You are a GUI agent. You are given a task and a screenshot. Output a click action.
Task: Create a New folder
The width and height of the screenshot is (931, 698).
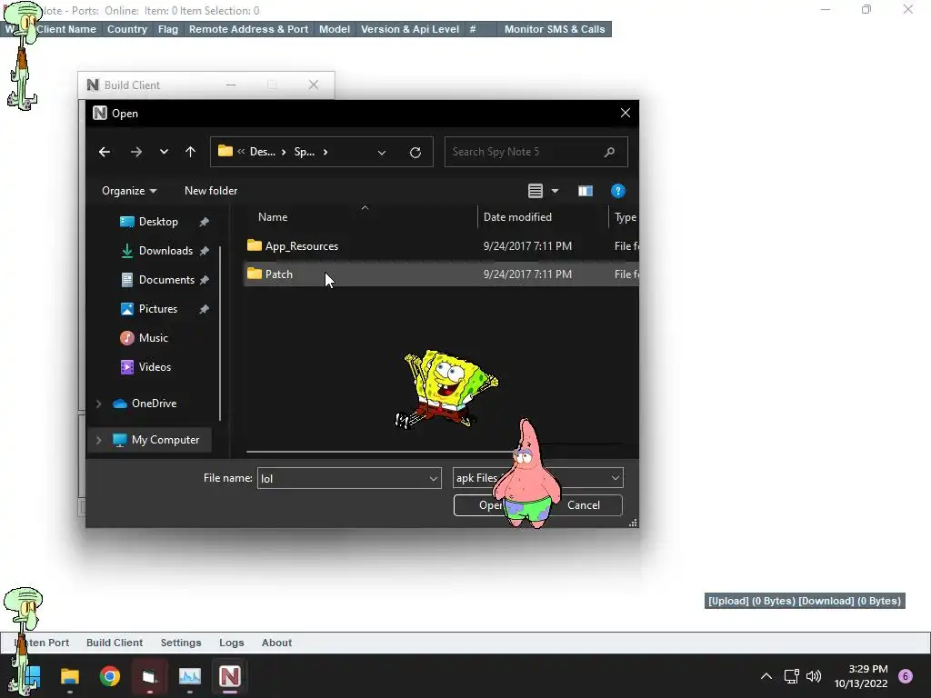pyautogui.click(x=211, y=191)
